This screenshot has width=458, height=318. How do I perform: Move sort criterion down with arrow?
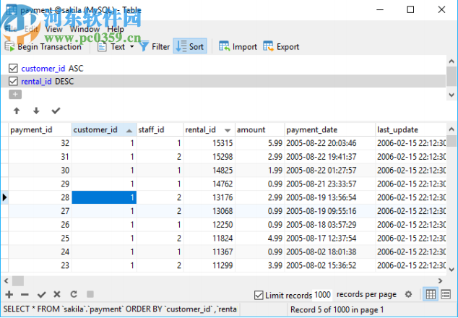(x=36, y=111)
